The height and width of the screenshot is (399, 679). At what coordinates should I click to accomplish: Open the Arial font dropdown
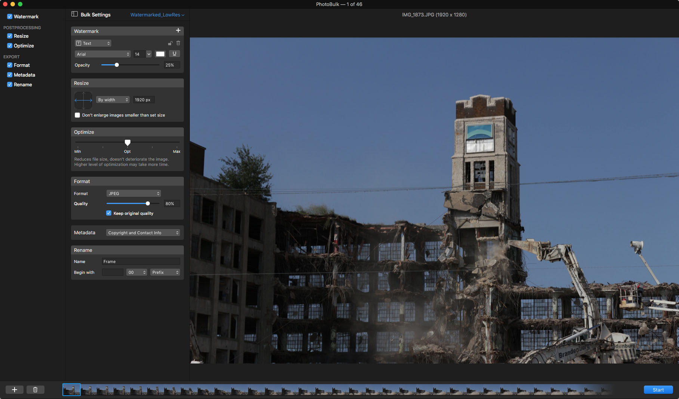(102, 54)
